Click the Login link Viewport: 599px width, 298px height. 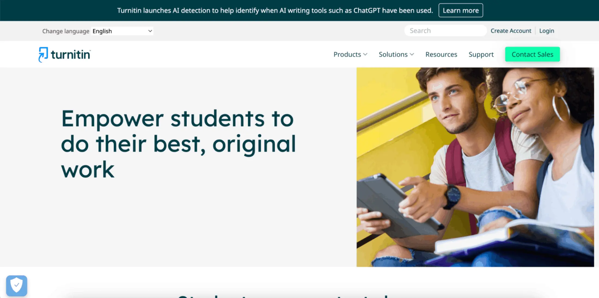pos(546,31)
